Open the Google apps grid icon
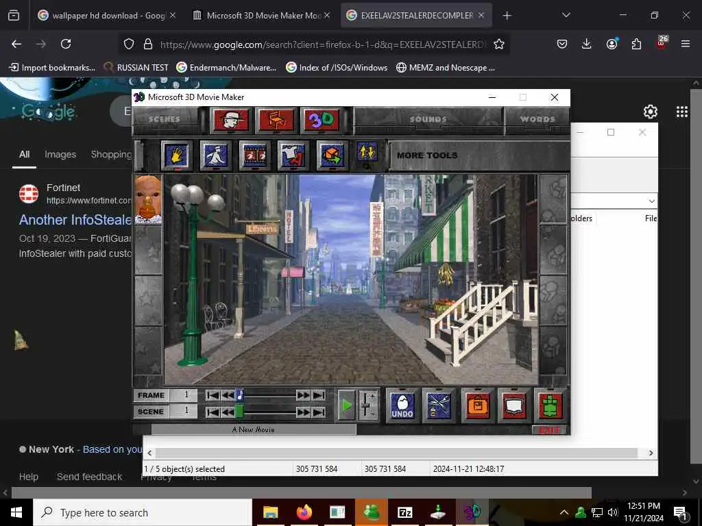 tap(682, 112)
